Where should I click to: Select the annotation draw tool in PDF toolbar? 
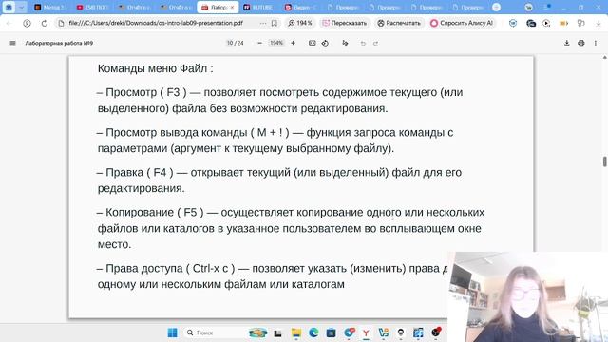(345, 43)
